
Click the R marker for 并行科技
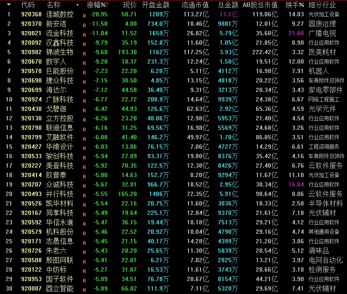pyautogui.click(x=84, y=196)
